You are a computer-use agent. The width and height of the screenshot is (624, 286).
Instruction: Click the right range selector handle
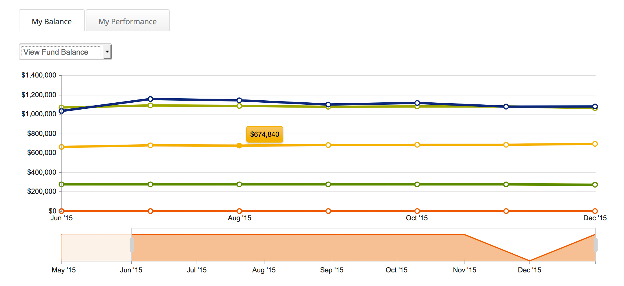tap(595, 245)
